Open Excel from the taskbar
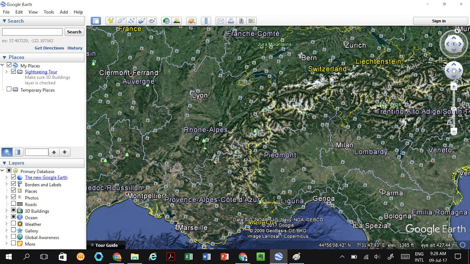Image resolution: width=470 pixels, height=264 pixels. [x=189, y=257]
